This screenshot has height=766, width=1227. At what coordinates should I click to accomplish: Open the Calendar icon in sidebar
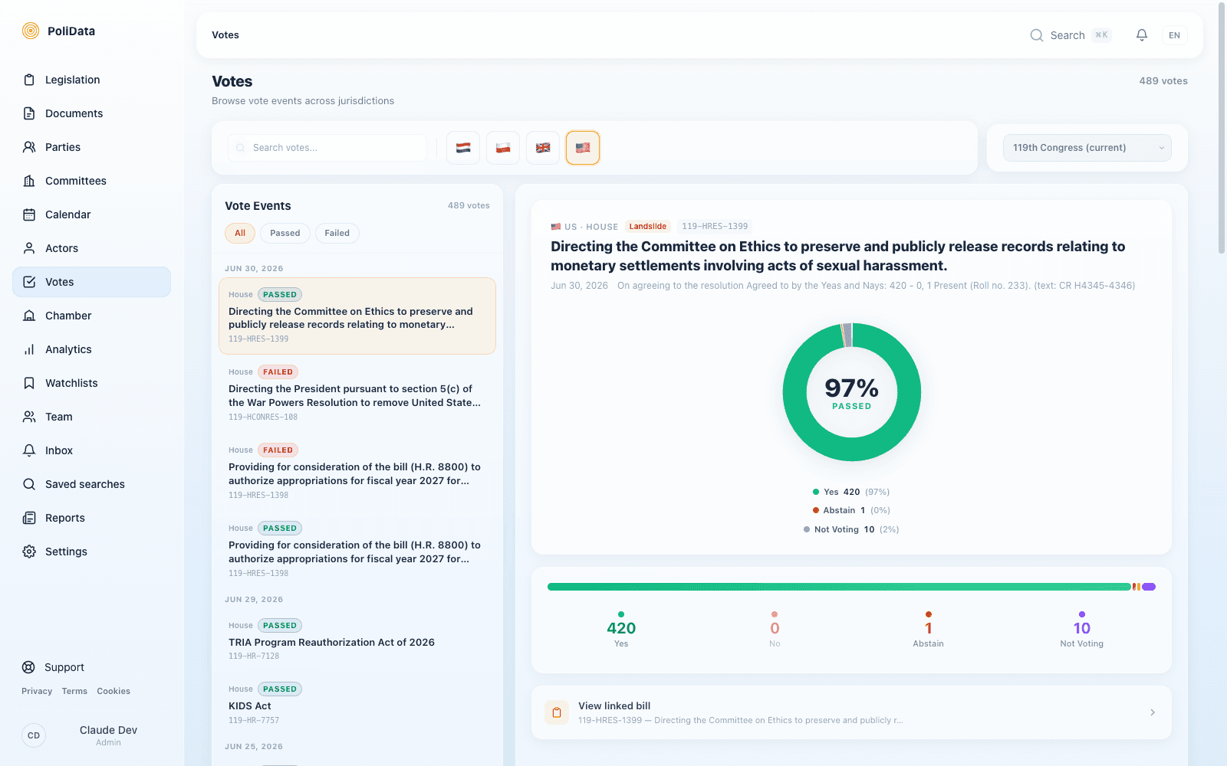(29, 214)
